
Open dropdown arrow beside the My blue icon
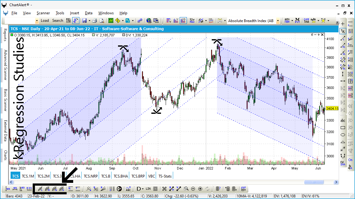pos(133,21)
